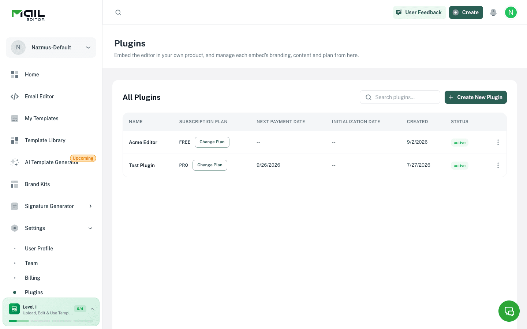Click the 9/2/2026 created date
Image resolution: width=527 pixels, height=329 pixels.
417,142
